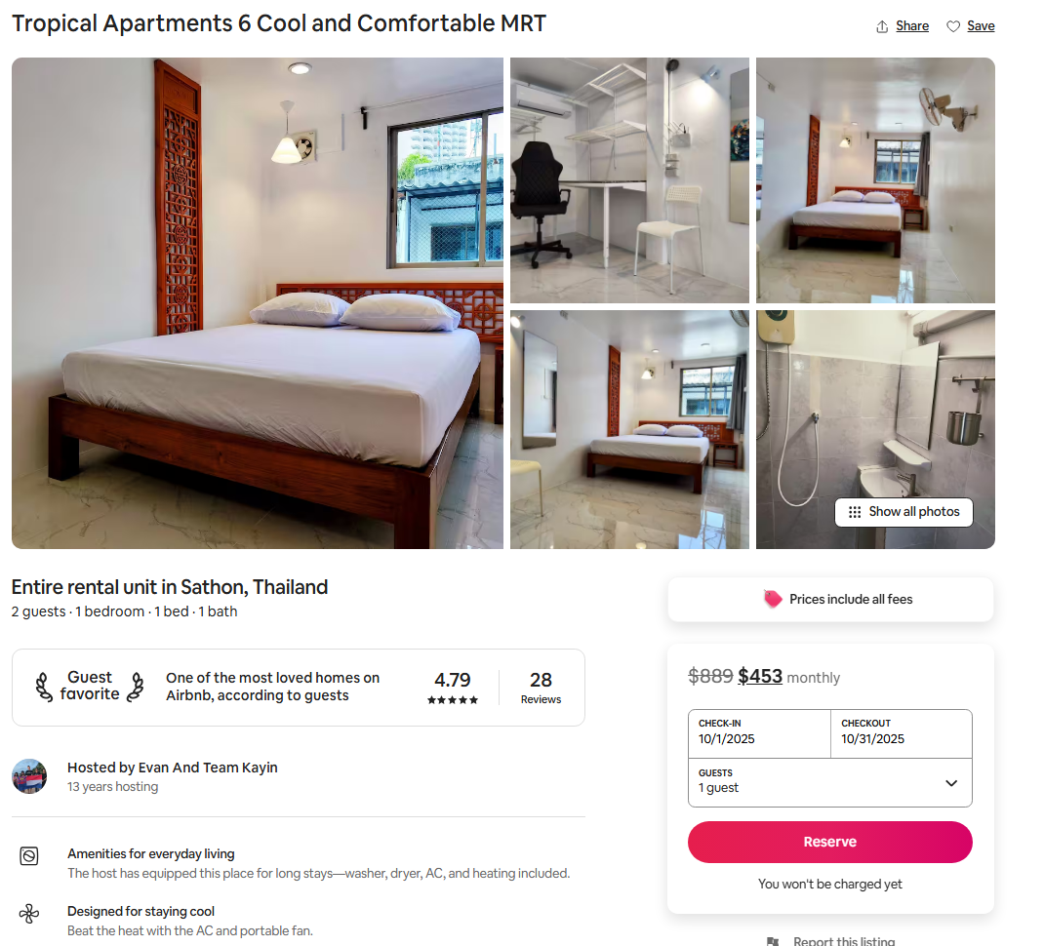Open the bathroom shower photo

875,429
